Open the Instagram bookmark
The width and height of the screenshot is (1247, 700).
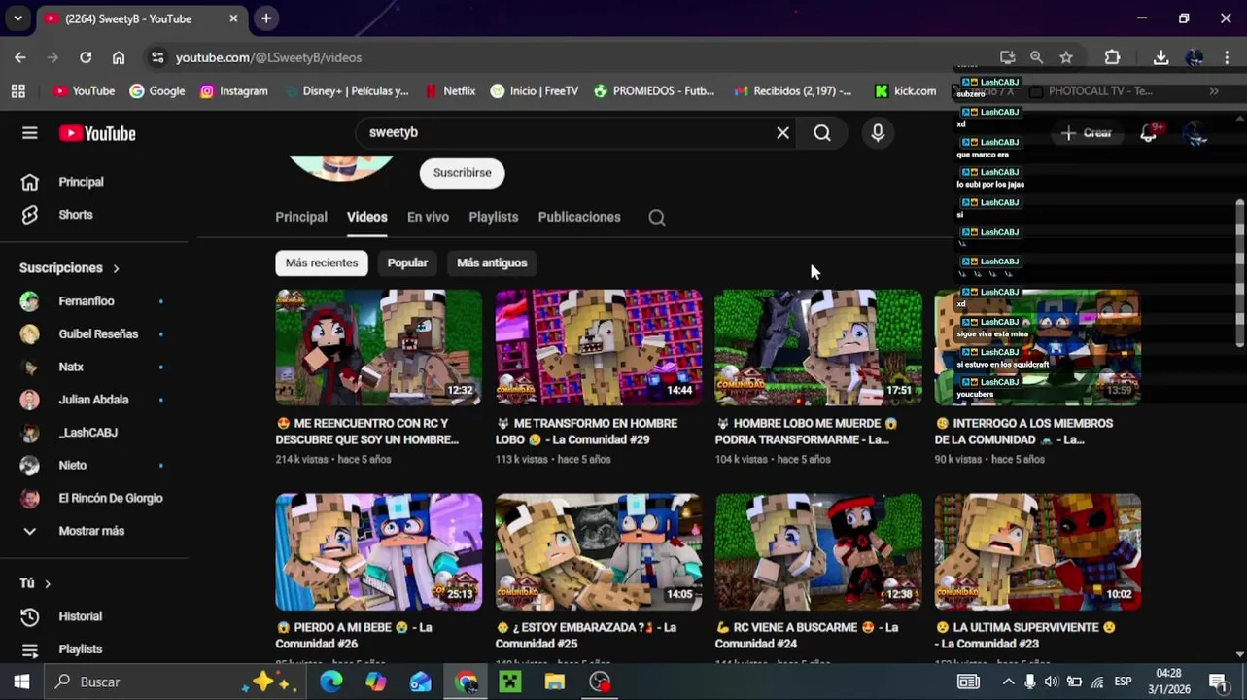click(234, 90)
